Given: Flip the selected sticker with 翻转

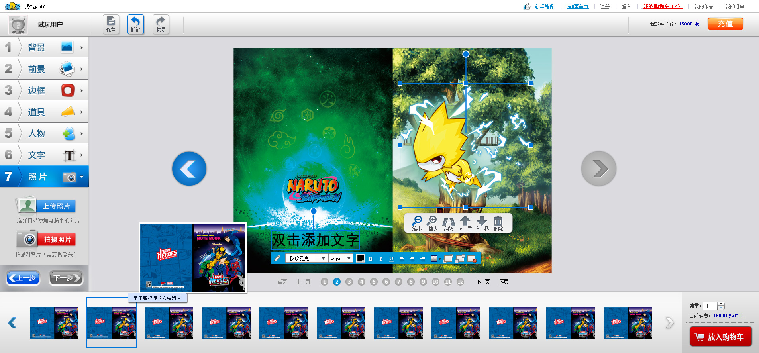Looking at the screenshot, I should point(449,224).
